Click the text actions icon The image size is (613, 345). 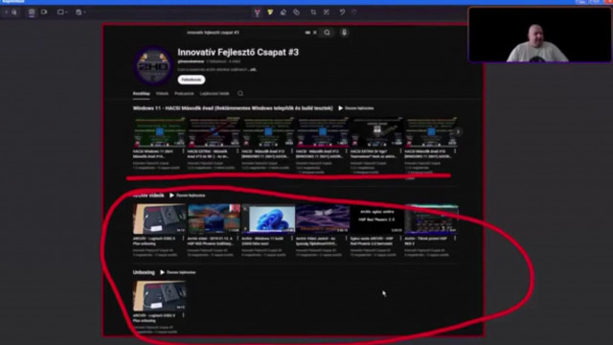click(327, 12)
